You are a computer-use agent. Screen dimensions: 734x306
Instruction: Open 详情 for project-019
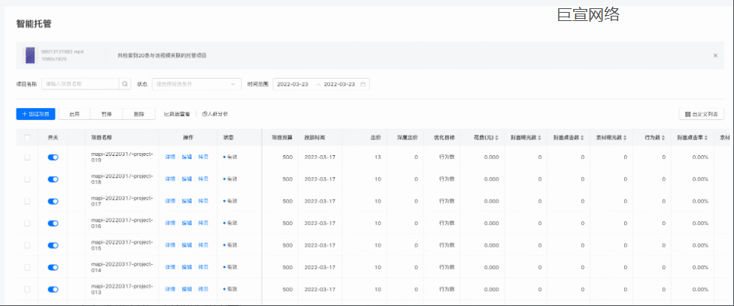coord(170,157)
